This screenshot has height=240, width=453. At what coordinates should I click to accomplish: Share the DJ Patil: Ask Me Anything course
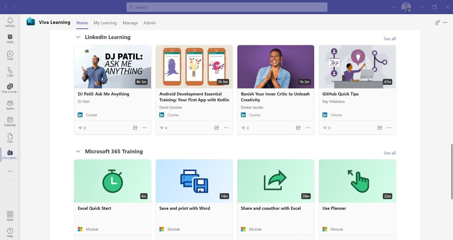pyautogui.click(x=135, y=128)
